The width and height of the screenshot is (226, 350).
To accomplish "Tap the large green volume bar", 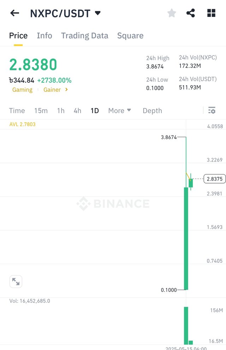I will click(x=186, y=325).
